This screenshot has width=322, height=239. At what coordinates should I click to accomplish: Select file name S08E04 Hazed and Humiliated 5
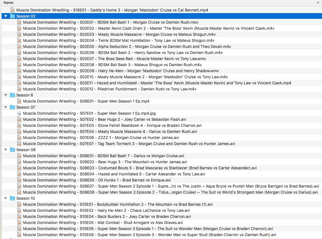point(114,174)
